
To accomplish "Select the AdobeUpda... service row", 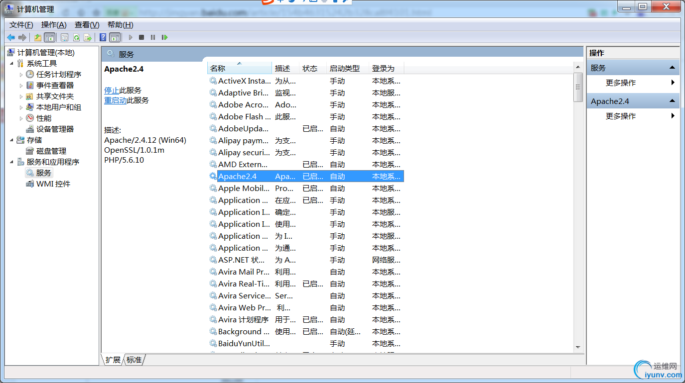I will (x=306, y=128).
